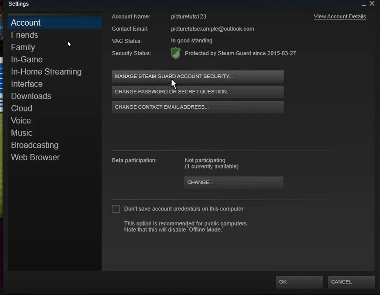Open In-Home Streaming settings
This screenshot has width=380, height=295.
point(46,71)
